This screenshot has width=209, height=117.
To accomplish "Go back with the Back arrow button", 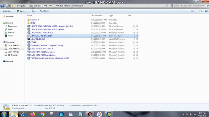I will (2, 6).
